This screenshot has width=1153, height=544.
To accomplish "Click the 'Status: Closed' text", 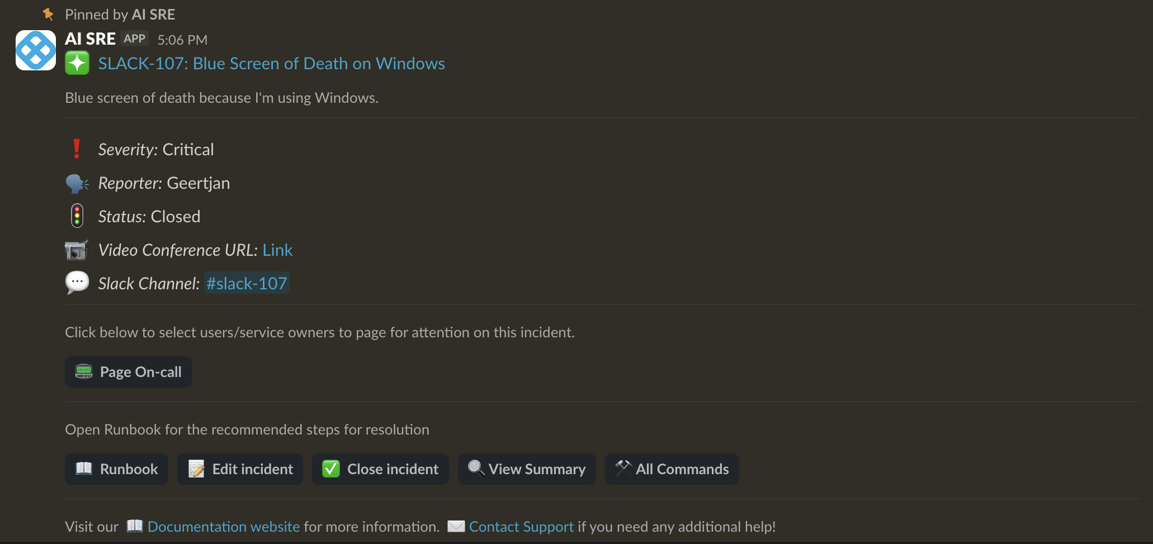I will pyautogui.click(x=149, y=217).
